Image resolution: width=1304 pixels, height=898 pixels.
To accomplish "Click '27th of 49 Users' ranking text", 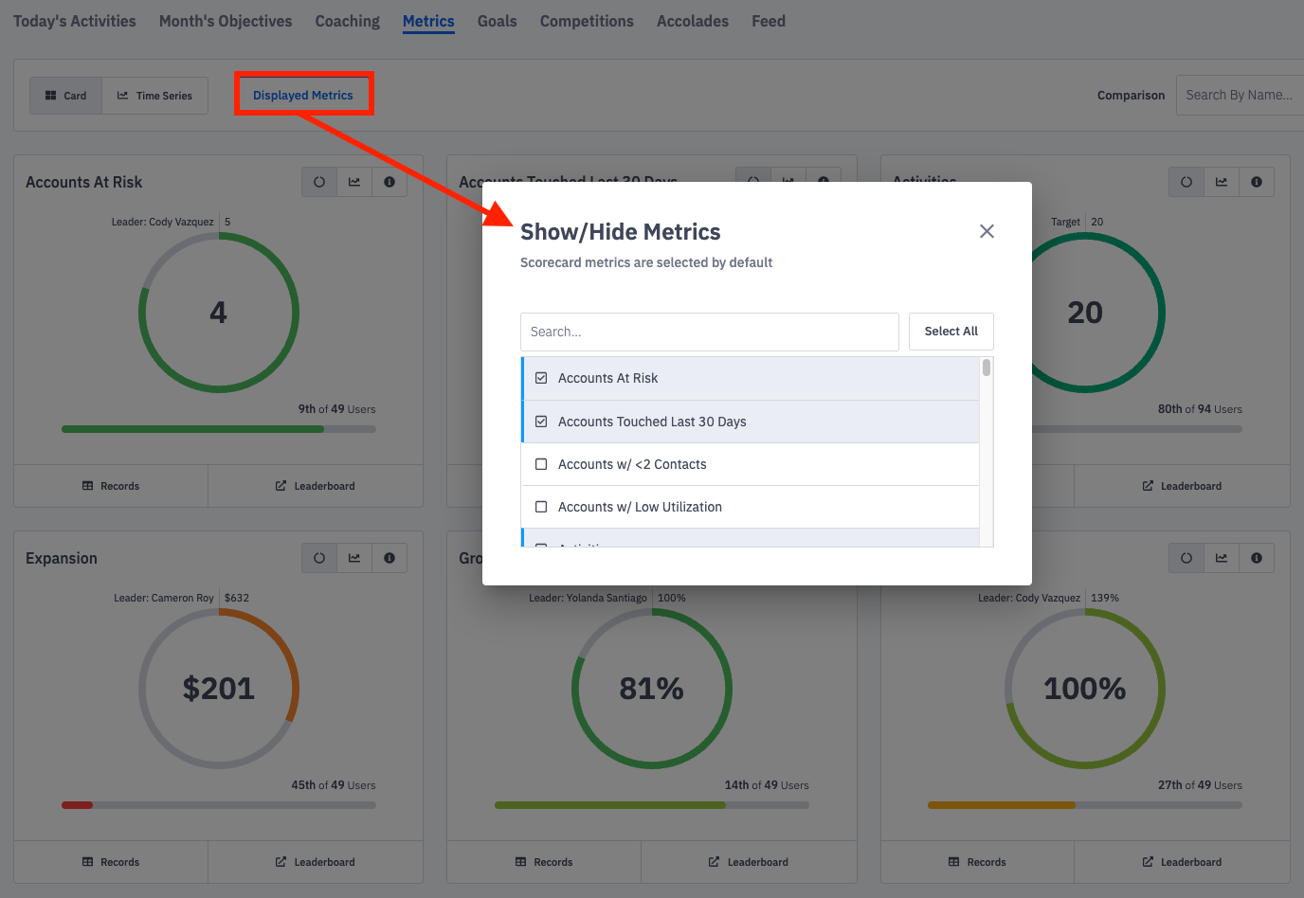I will (x=1200, y=785).
